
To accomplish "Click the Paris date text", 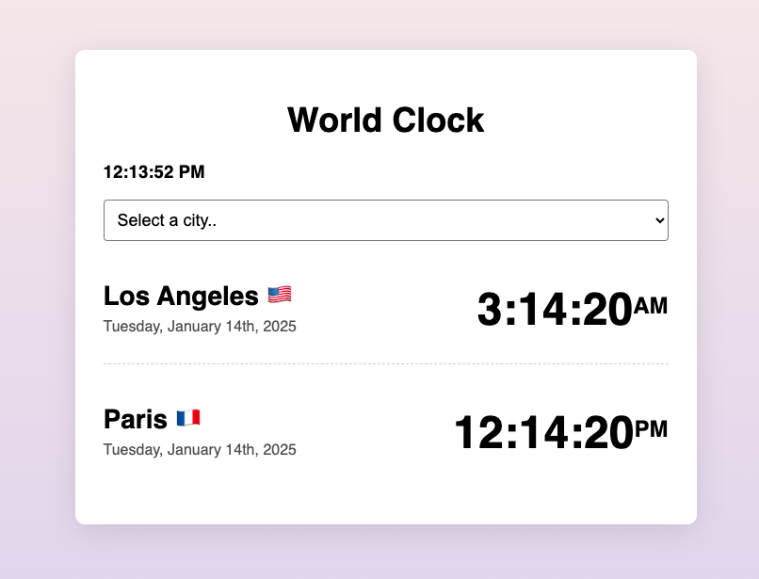I will (x=200, y=449).
